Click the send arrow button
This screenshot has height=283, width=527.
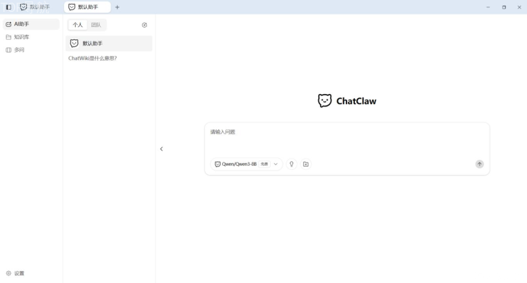[x=480, y=164]
